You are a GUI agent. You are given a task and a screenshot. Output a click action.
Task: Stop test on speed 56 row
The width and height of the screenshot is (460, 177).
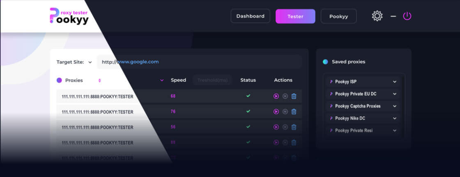pos(285,127)
